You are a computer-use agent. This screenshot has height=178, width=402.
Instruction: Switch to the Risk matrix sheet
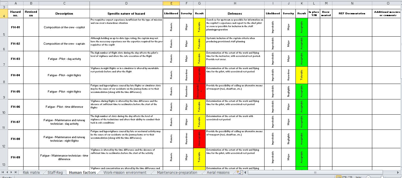point(31,172)
